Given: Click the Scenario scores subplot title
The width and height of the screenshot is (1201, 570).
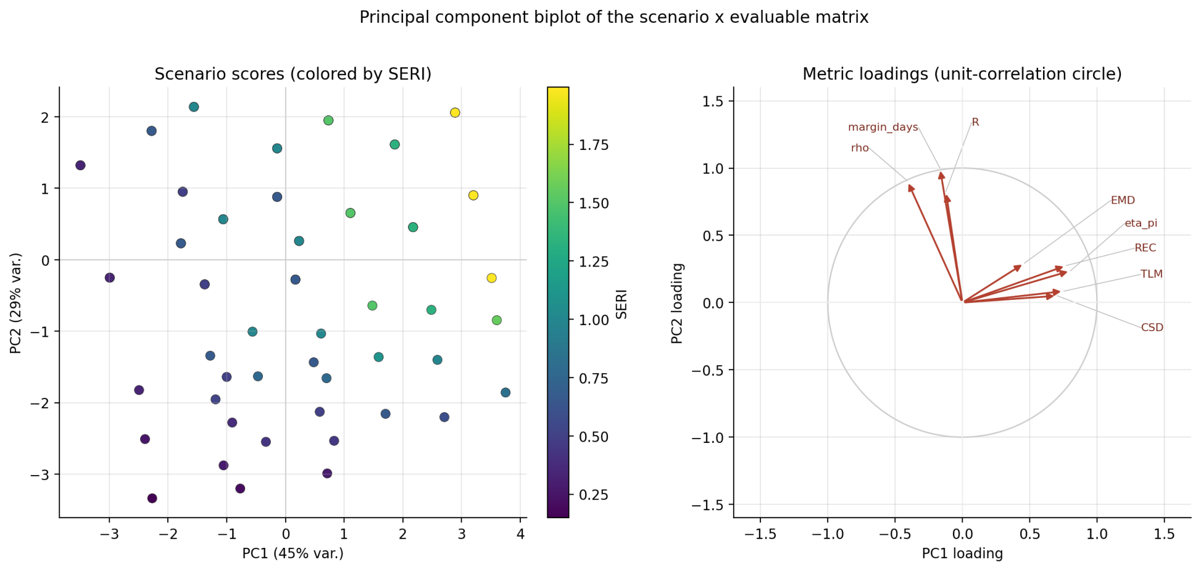Looking at the screenshot, I should 293,74.
